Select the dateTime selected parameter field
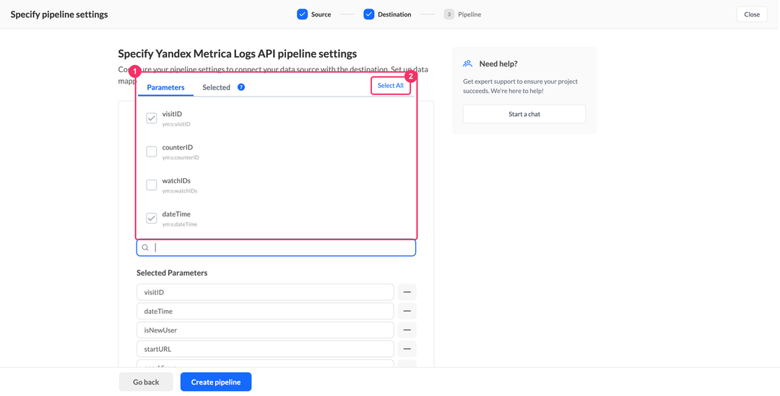 click(265, 311)
